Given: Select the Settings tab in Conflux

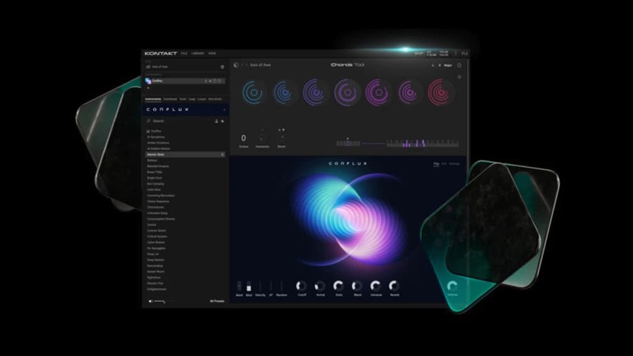Looking at the screenshot, I should coord(455,164).
